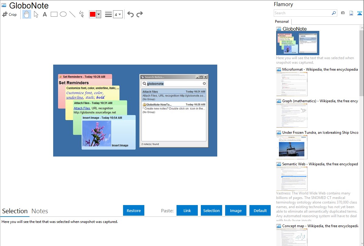The image size is (364, 246).
Task: Click the Flamory panel heading
Action: click(x=283, y=4)
